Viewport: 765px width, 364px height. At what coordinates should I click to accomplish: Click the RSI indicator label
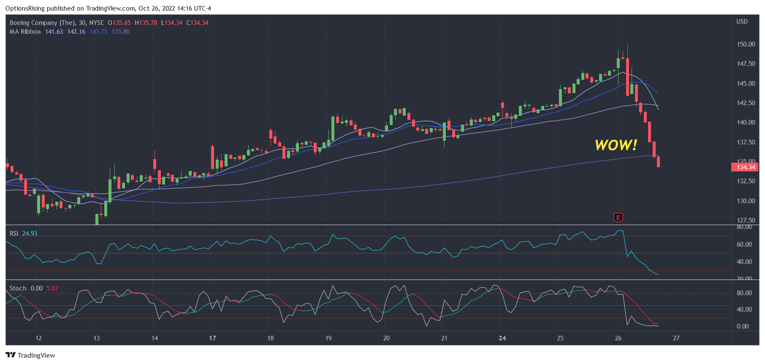click(14, 234)
